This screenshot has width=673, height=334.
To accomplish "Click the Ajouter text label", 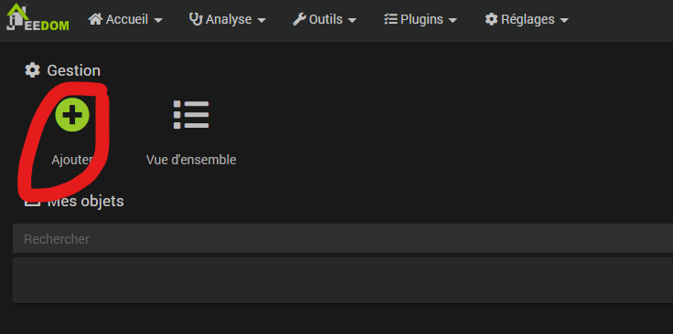I will tap(72, 160).
